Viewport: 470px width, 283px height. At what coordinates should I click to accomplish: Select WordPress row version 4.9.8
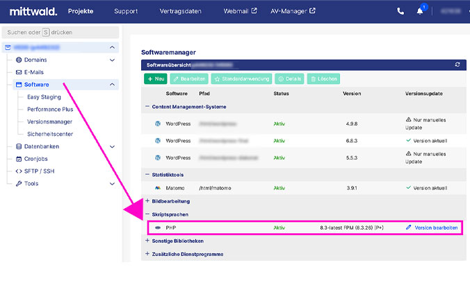304,123
